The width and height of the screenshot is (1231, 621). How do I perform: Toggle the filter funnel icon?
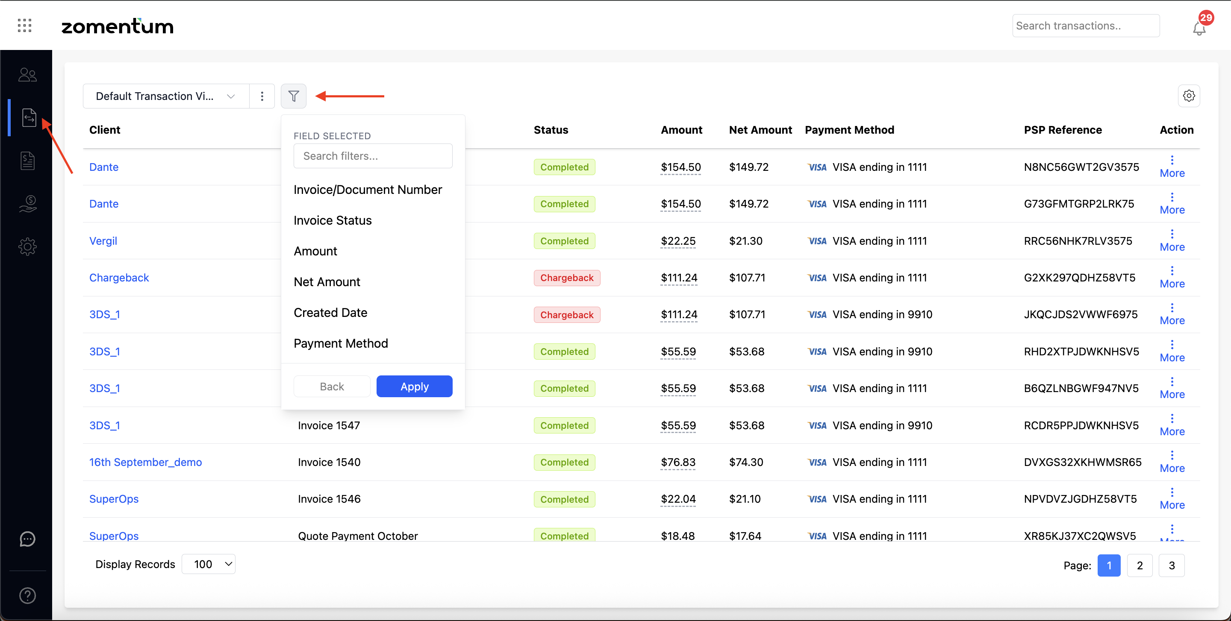click(293, 96)
